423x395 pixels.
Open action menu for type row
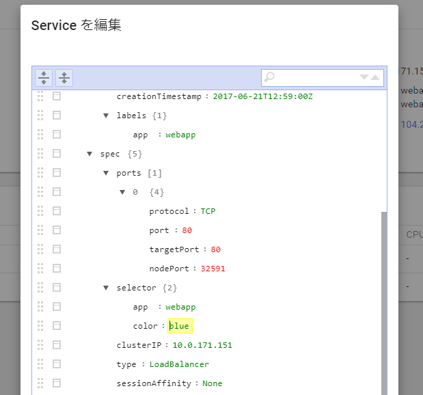(57, 364)
